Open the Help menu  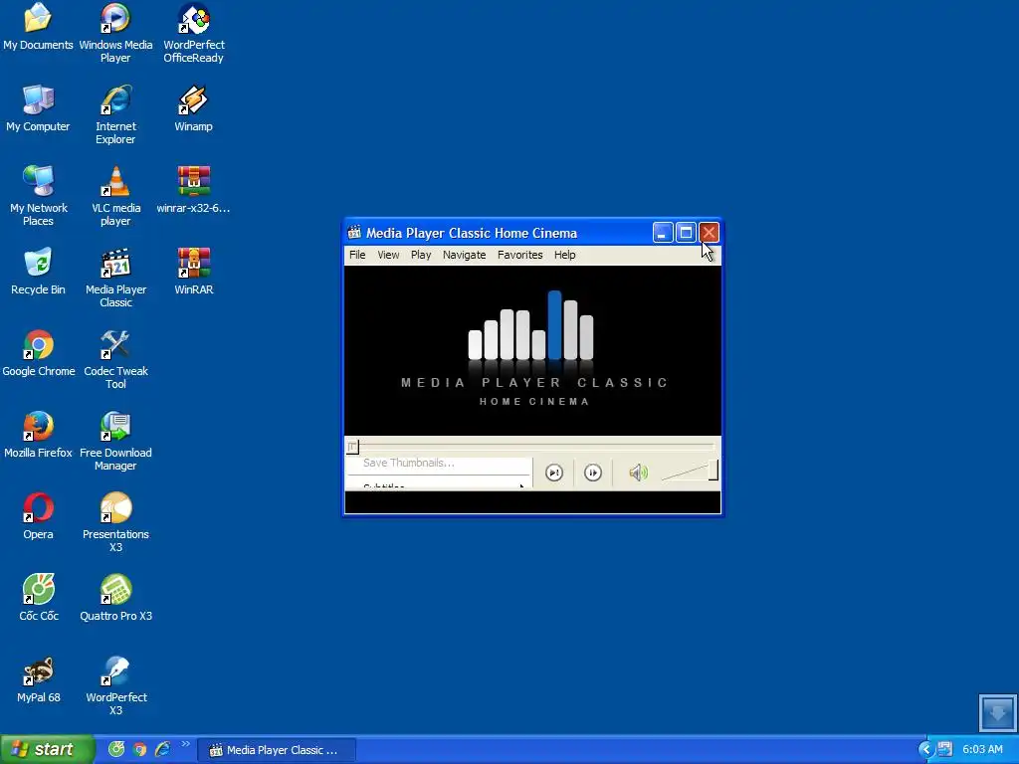tap(565, 255)
